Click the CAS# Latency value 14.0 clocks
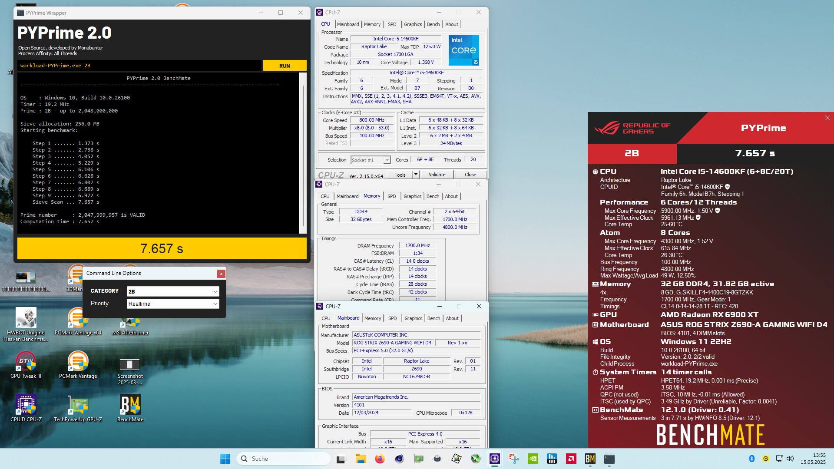The image size is (834, 469). 417,261
